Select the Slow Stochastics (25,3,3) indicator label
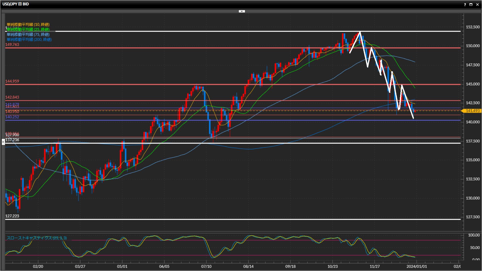Image resolution: width=482 pixels, height=271 pixels. coord(37,238)
